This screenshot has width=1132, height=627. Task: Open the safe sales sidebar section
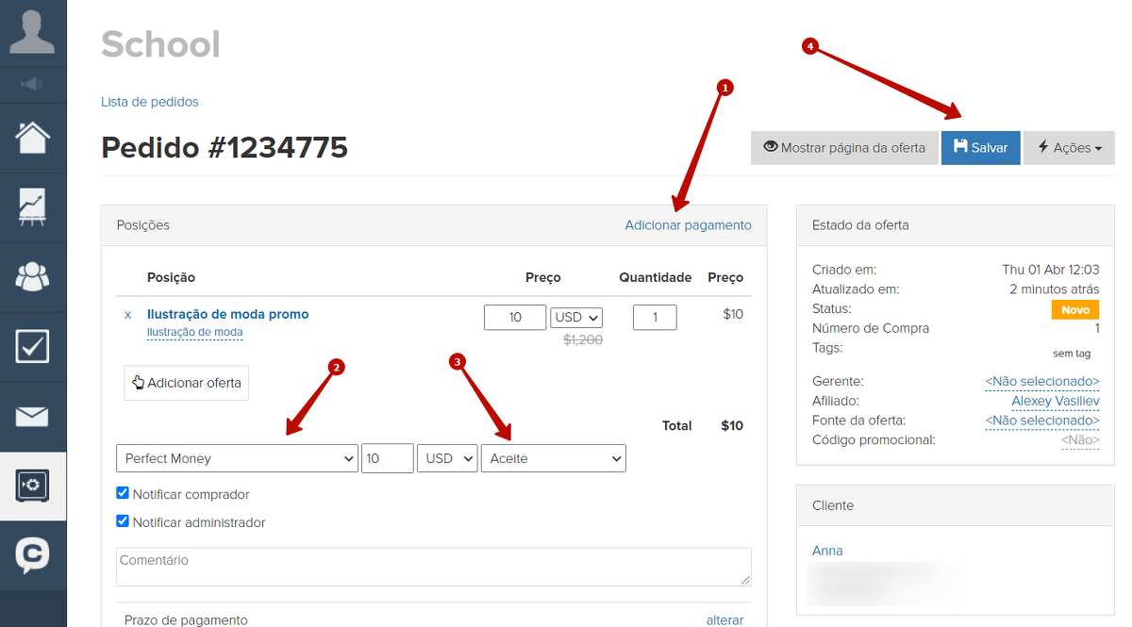tap(32, 486)
